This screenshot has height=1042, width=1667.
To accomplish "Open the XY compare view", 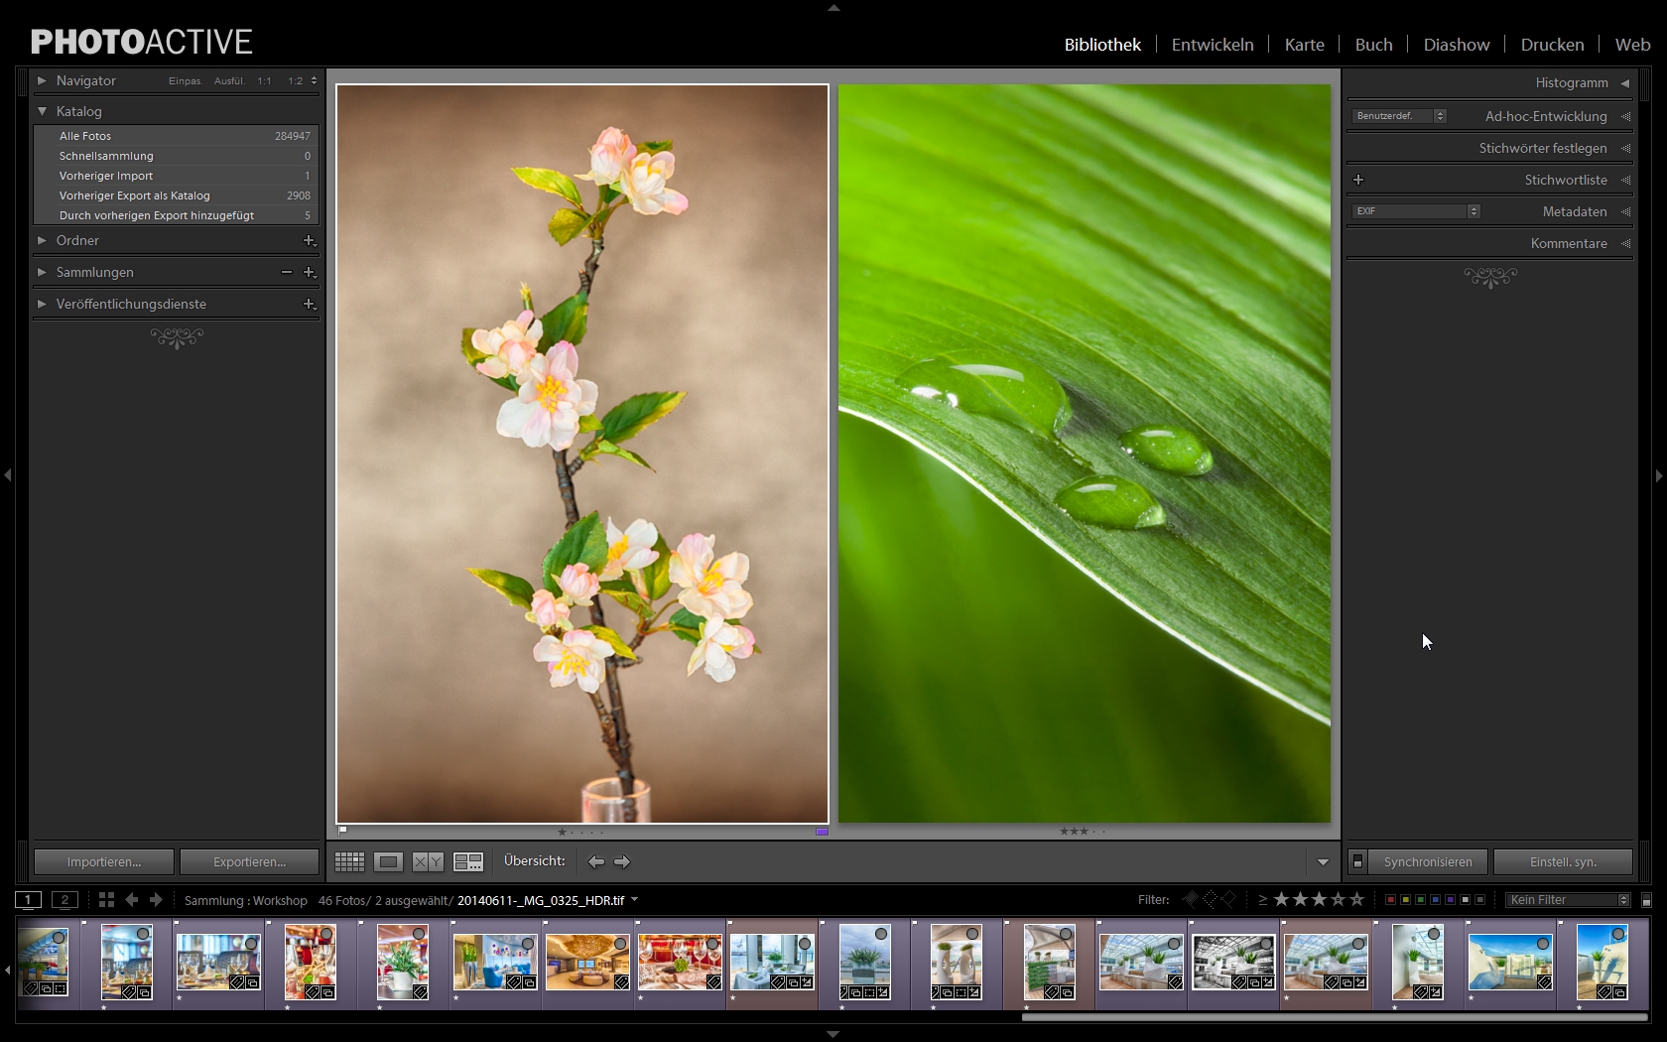I will click(428, 861).
